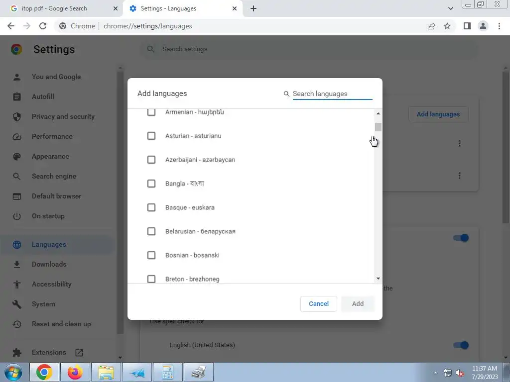Viewport: 510px width, 382px height.
Task: Bookmark this page with the star icon
Action: pyautogui.click(x=447, y=26)
